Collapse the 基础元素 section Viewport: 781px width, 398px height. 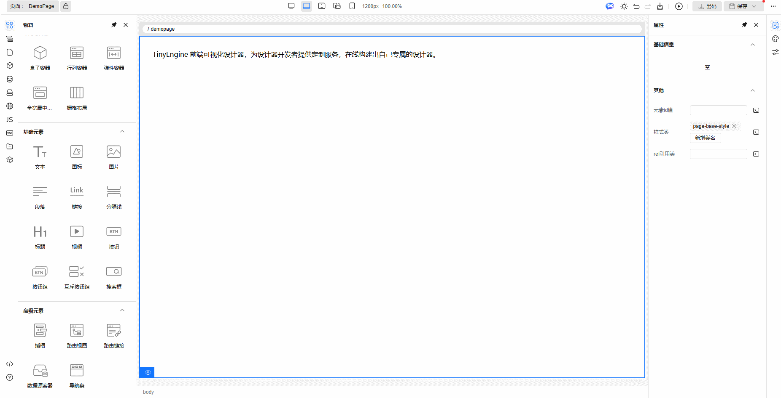click(x=122, y=131)
